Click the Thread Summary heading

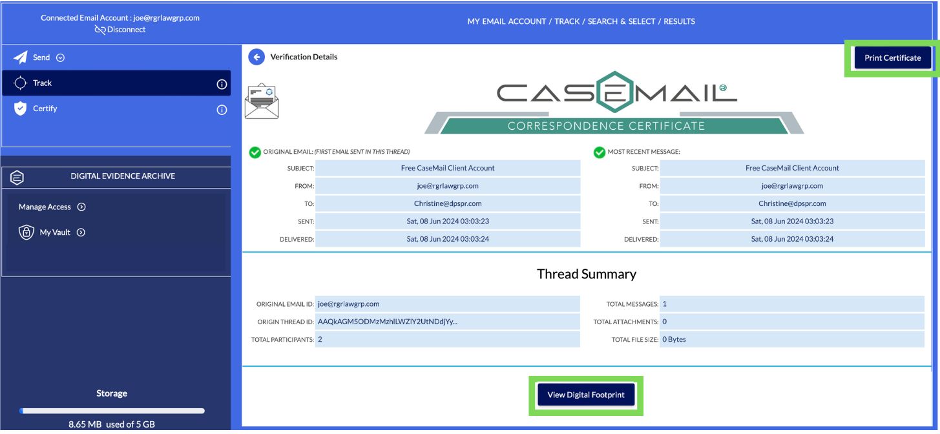587,274
